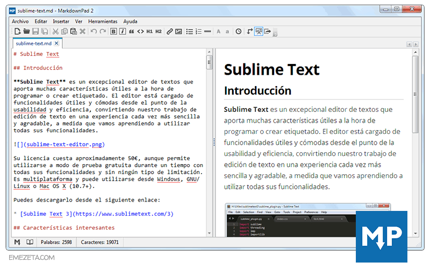Click the Caracteres: 19071 character count
The height and width of the screenshot is (269, 430).
100,242
